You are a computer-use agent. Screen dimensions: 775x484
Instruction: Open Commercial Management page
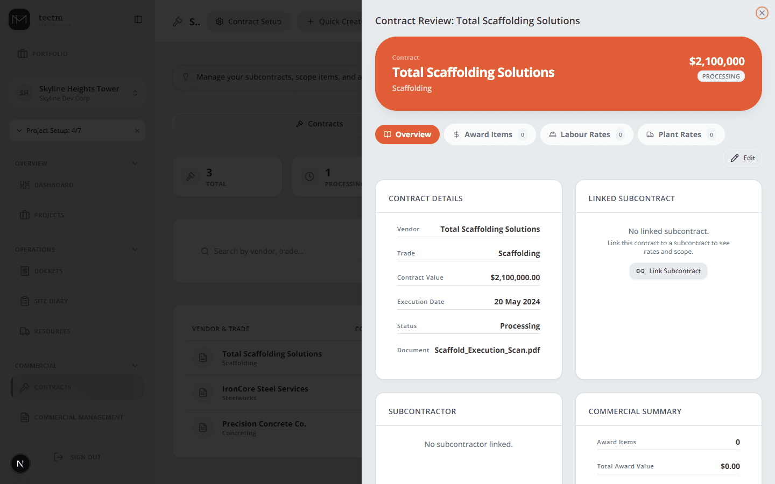pyautogui.click(x=78, y=417)
